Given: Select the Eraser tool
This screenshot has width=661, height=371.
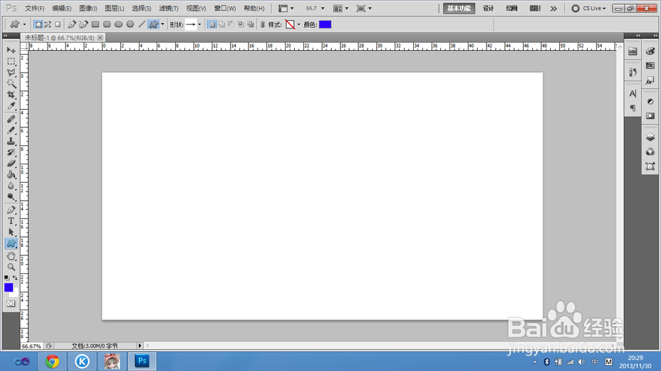Looking at the screenshot, I should 11,164.
